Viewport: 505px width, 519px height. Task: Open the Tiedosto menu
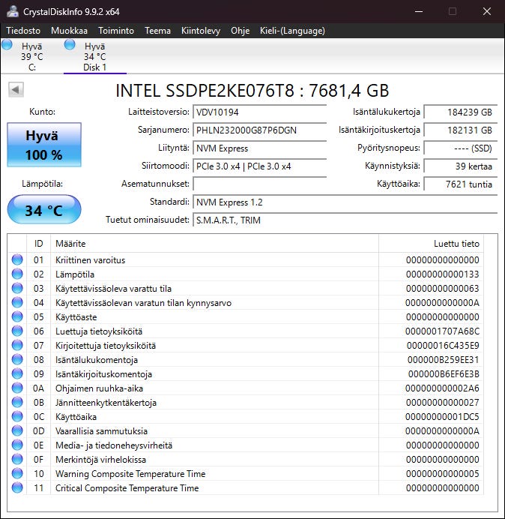(x=23, y=31)
